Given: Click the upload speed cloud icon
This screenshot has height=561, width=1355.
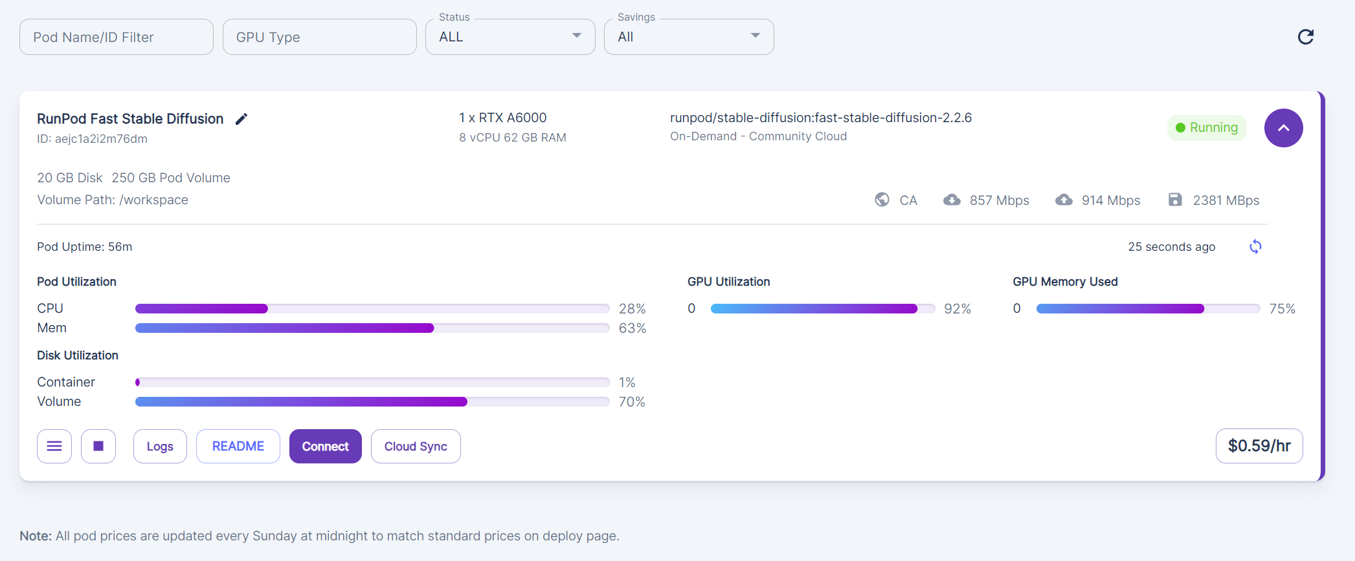Looking at the screenshot, I should point(1064,200).
